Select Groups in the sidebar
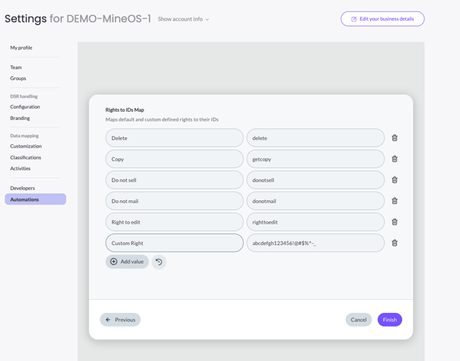The image size is (460, 361). (19, 78)
